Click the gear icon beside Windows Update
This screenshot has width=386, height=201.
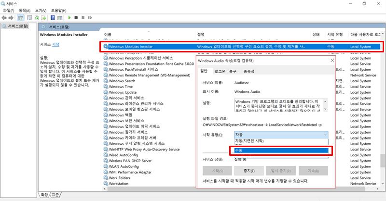pyautogui.click(x=106, y=92)
